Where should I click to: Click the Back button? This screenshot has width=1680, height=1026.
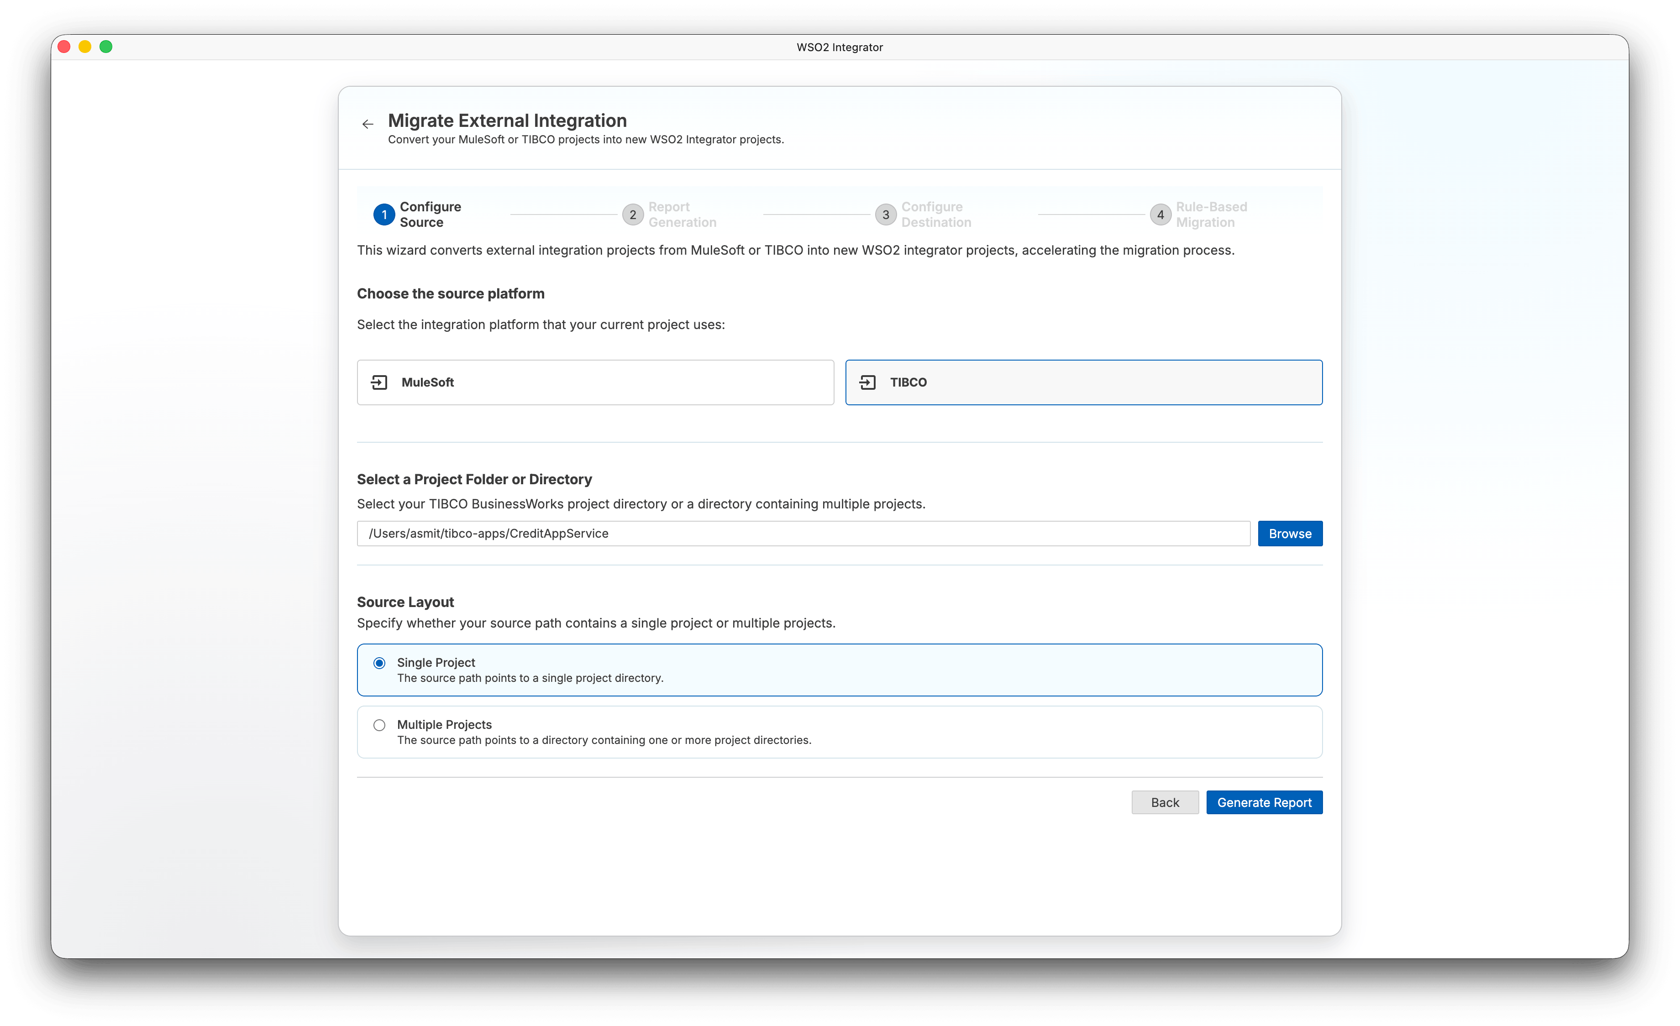tap(1165, 802)
